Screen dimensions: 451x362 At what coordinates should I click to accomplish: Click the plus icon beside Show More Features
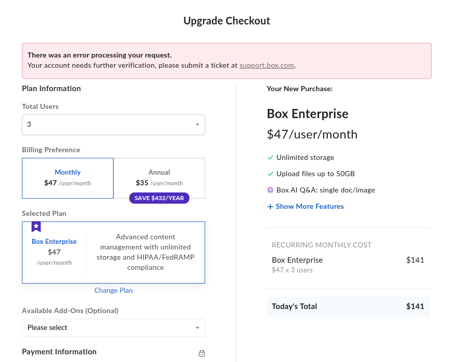(x=270, y=207)
